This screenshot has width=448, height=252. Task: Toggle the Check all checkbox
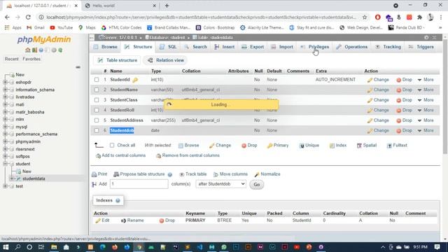pos(112,145)
